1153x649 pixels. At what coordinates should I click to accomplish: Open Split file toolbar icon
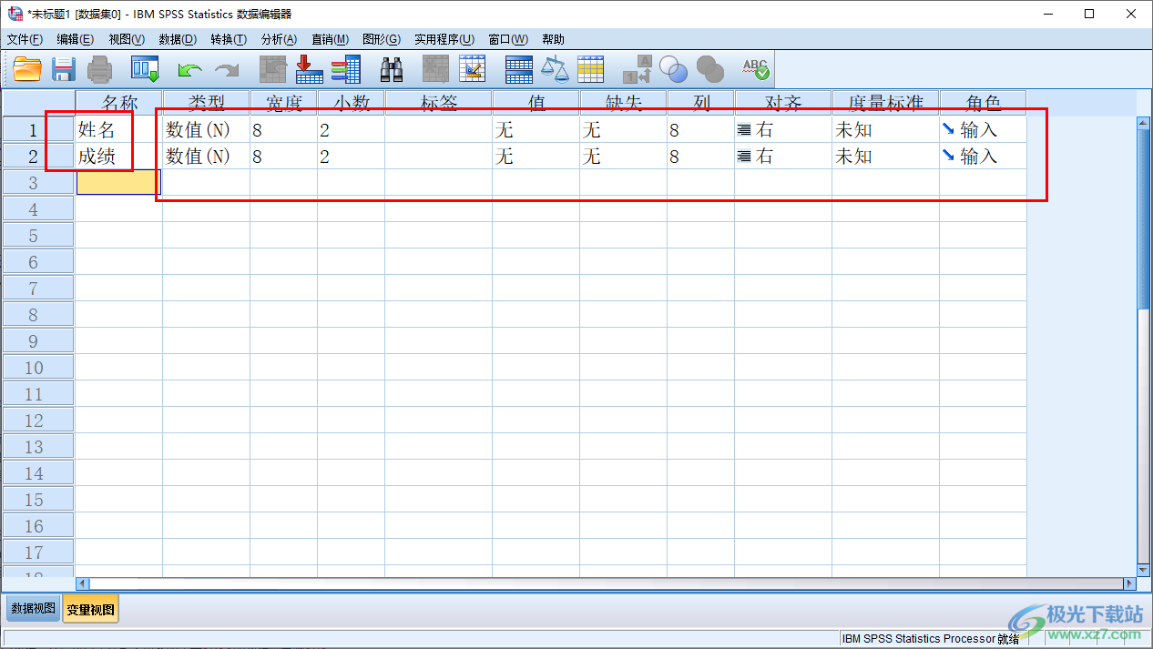click(519, 69)
